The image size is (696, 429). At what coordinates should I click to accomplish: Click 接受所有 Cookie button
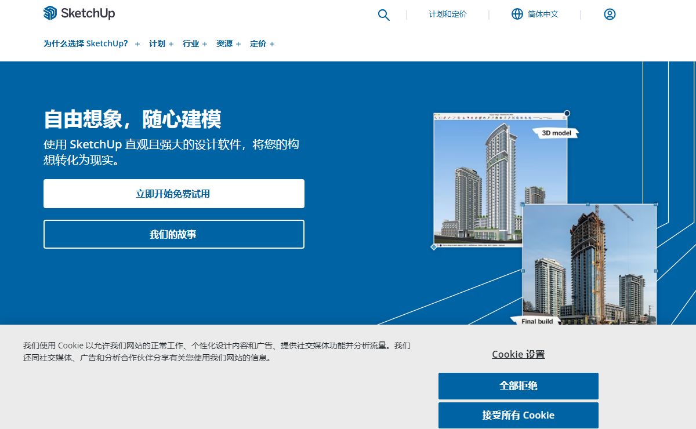pos(519,416)
